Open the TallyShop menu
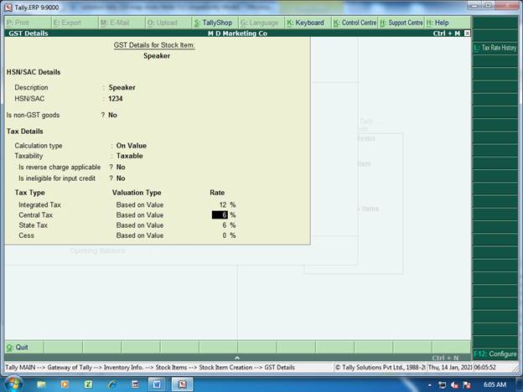This screenshot has width=523, height=392. [x=213, y=23]
